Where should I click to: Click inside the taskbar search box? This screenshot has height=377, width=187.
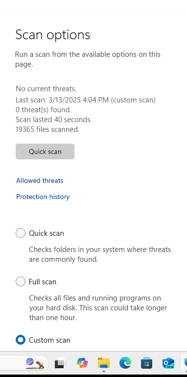coord(24,363)
